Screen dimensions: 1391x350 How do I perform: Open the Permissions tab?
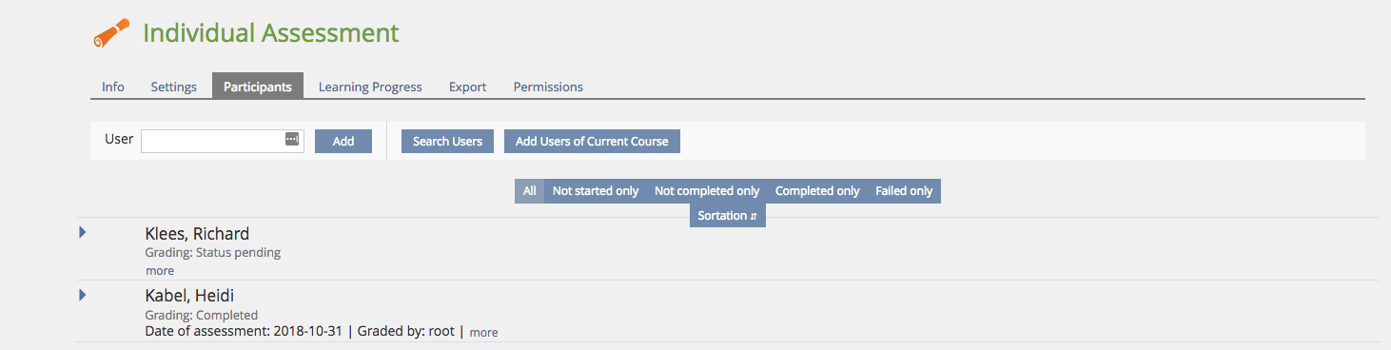pos(548,87)
